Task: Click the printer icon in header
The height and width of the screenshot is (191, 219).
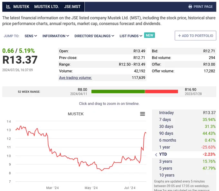Action: tap(190, 6)
